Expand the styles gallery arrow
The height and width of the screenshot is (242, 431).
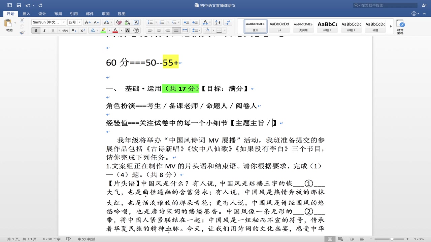[391, 26]
